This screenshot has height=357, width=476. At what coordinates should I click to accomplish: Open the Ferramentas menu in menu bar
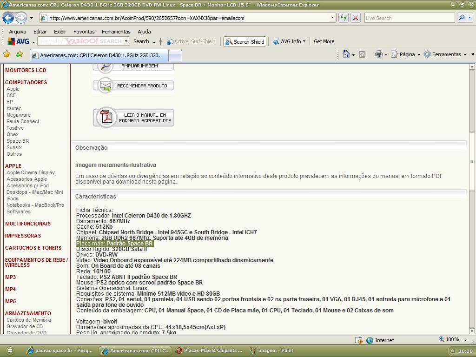pyautogui.click(x=116, y=32)
